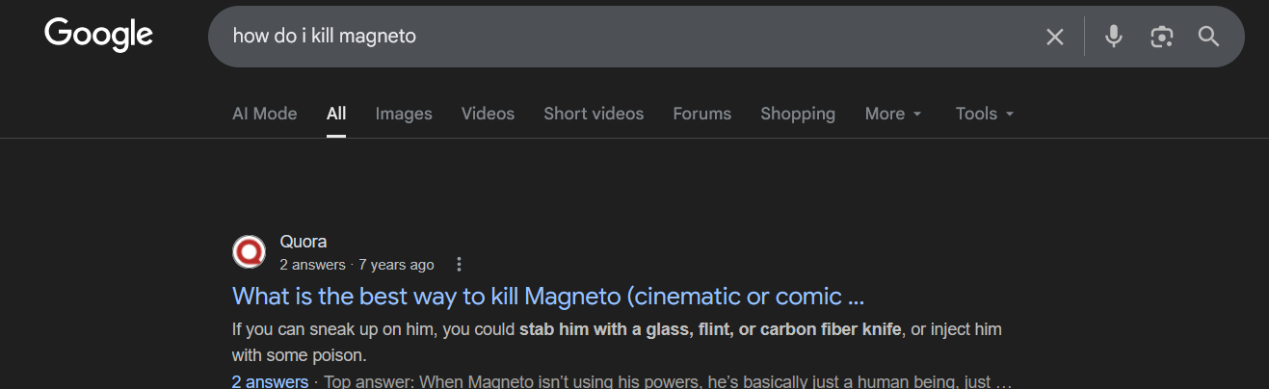Screen dimensions: 1269x389
Task: Click the Quora site name above the result
Action: [x=303, y=242]
